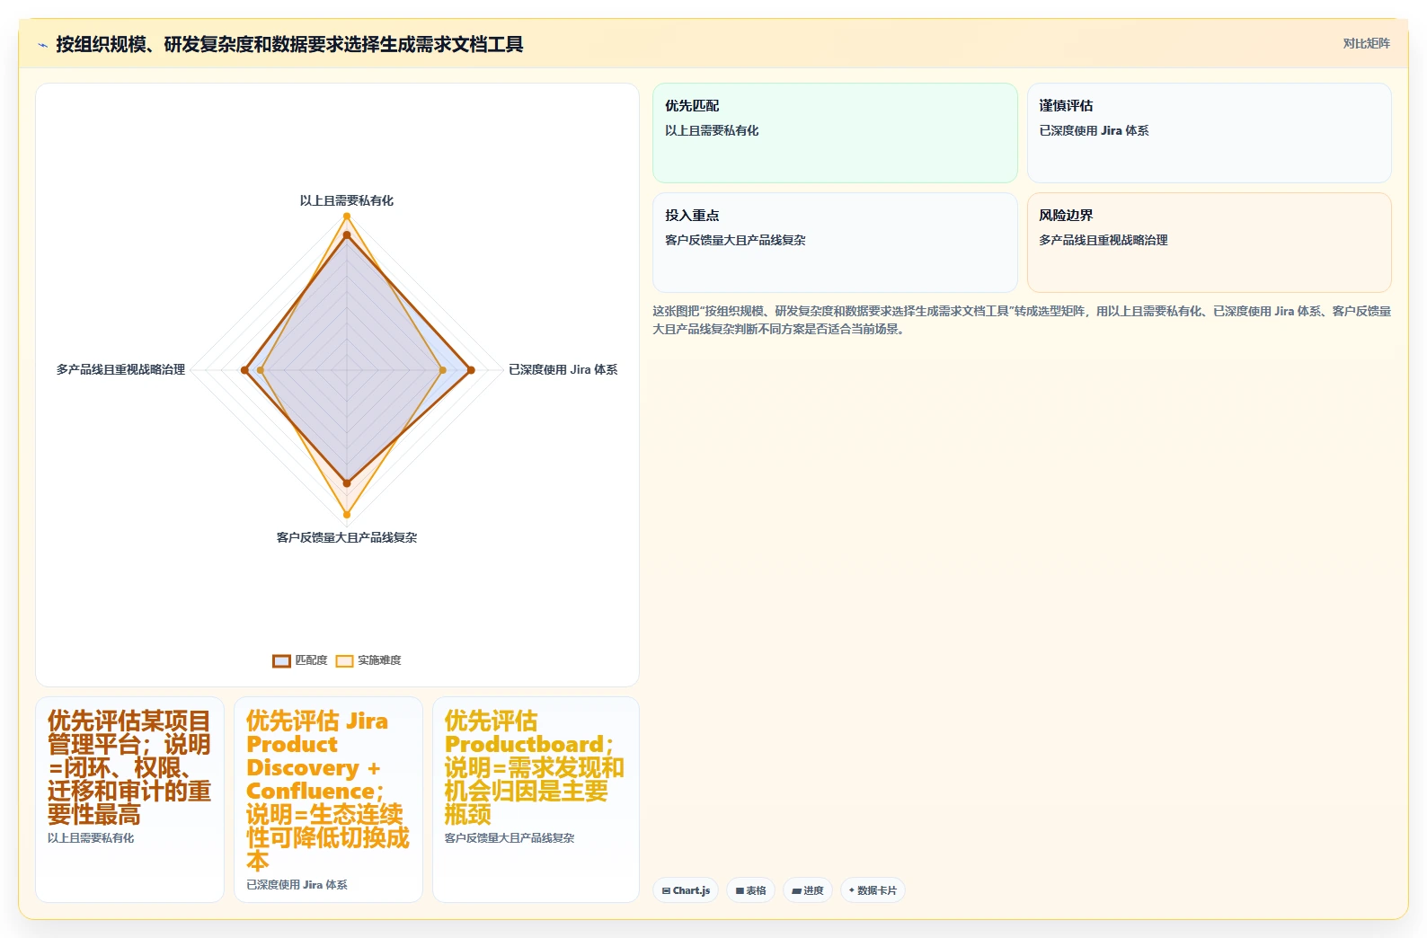Click the brown data point on the radar's strategy axis

[244, 370]
